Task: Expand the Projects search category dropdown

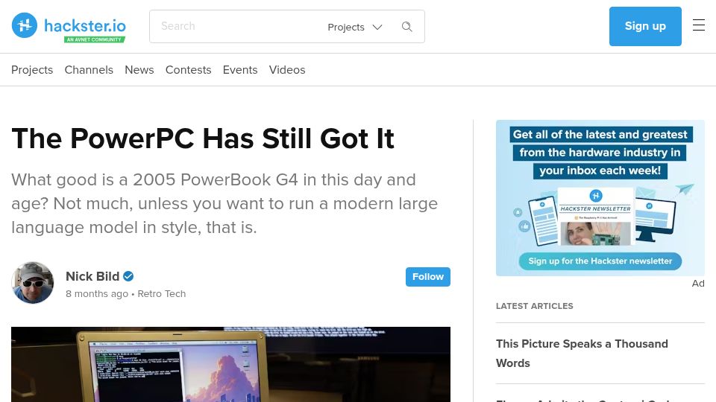Action: pyautogui.click(x=355, y=27)
